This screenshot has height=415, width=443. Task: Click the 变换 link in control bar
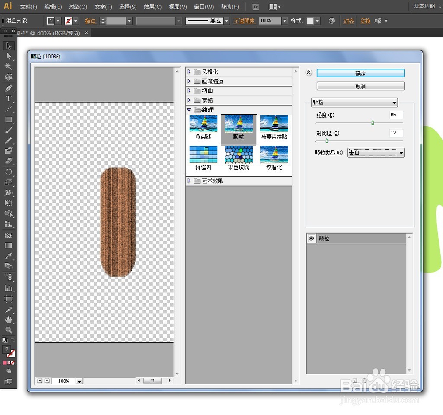365,21
